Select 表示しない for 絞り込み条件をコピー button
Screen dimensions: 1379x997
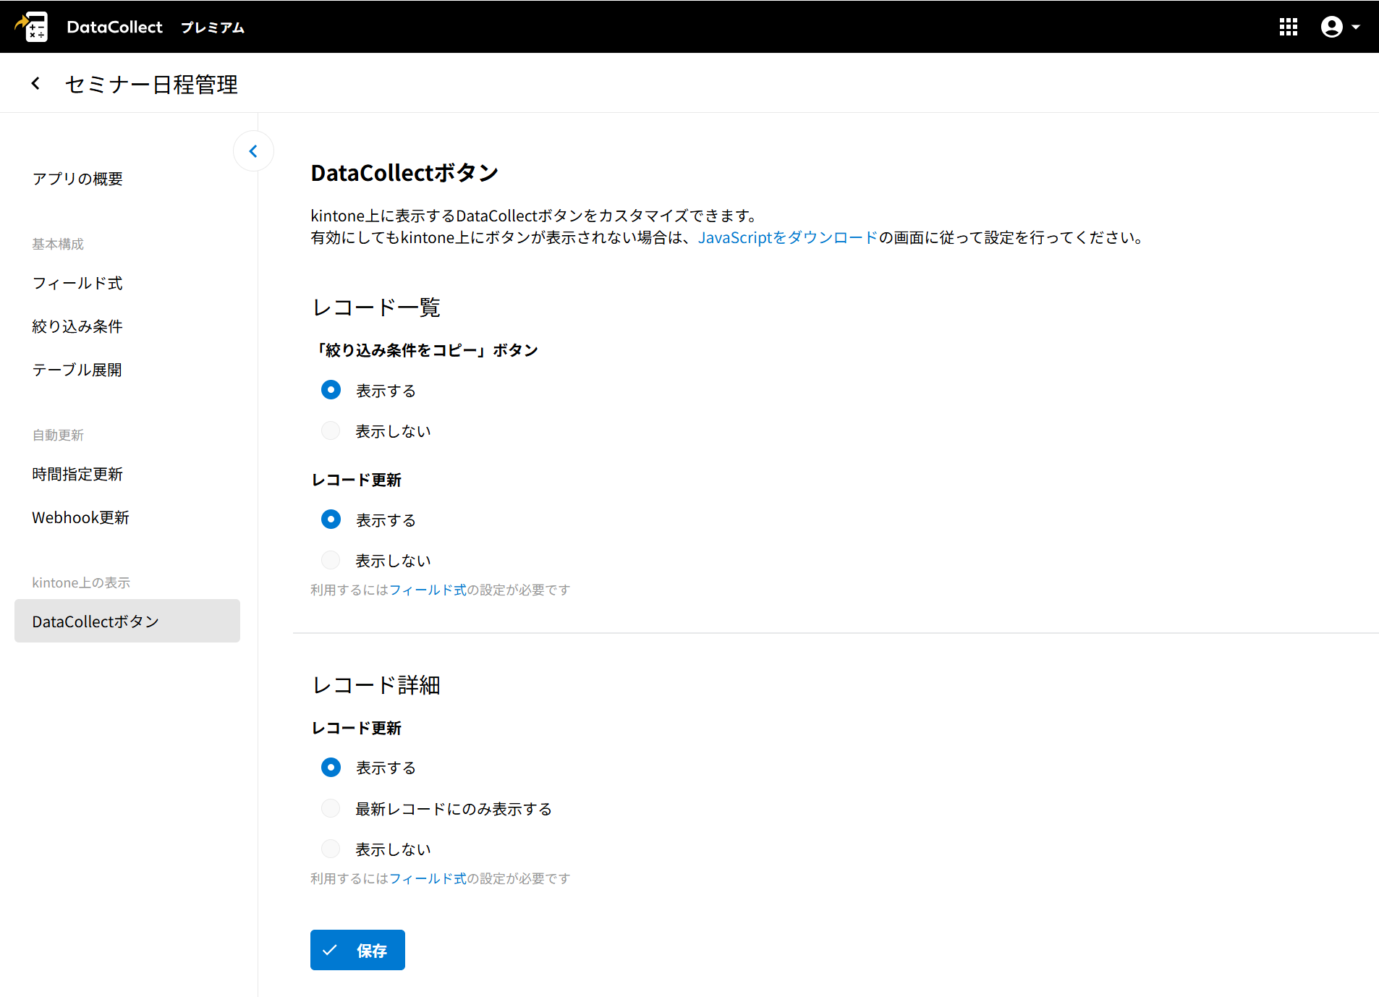[331, 430]
